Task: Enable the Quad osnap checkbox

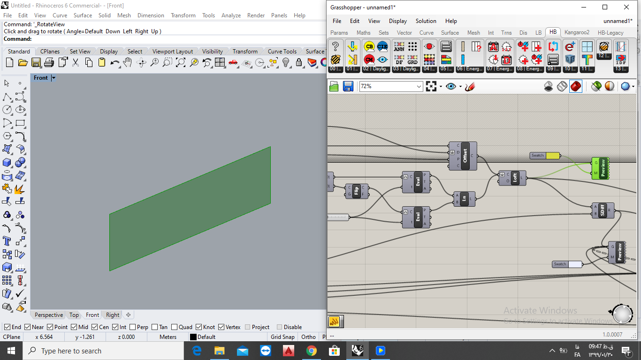Action: tap(174, 327)
